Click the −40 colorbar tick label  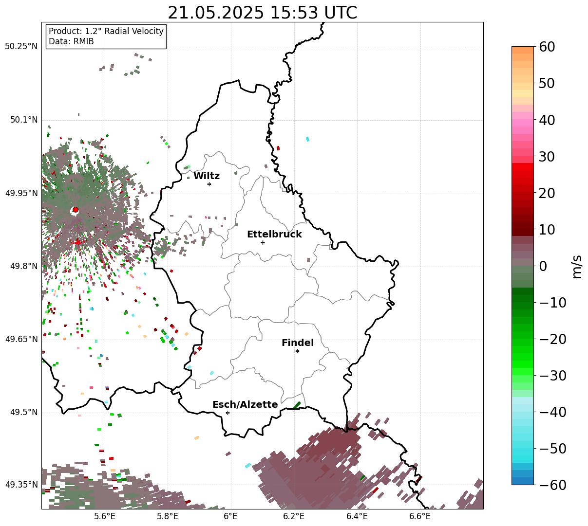[552, 412]
